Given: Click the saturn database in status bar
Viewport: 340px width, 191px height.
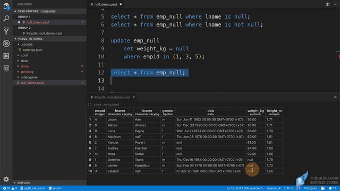Looking at the screenshot, I should (x=55, y=188).
